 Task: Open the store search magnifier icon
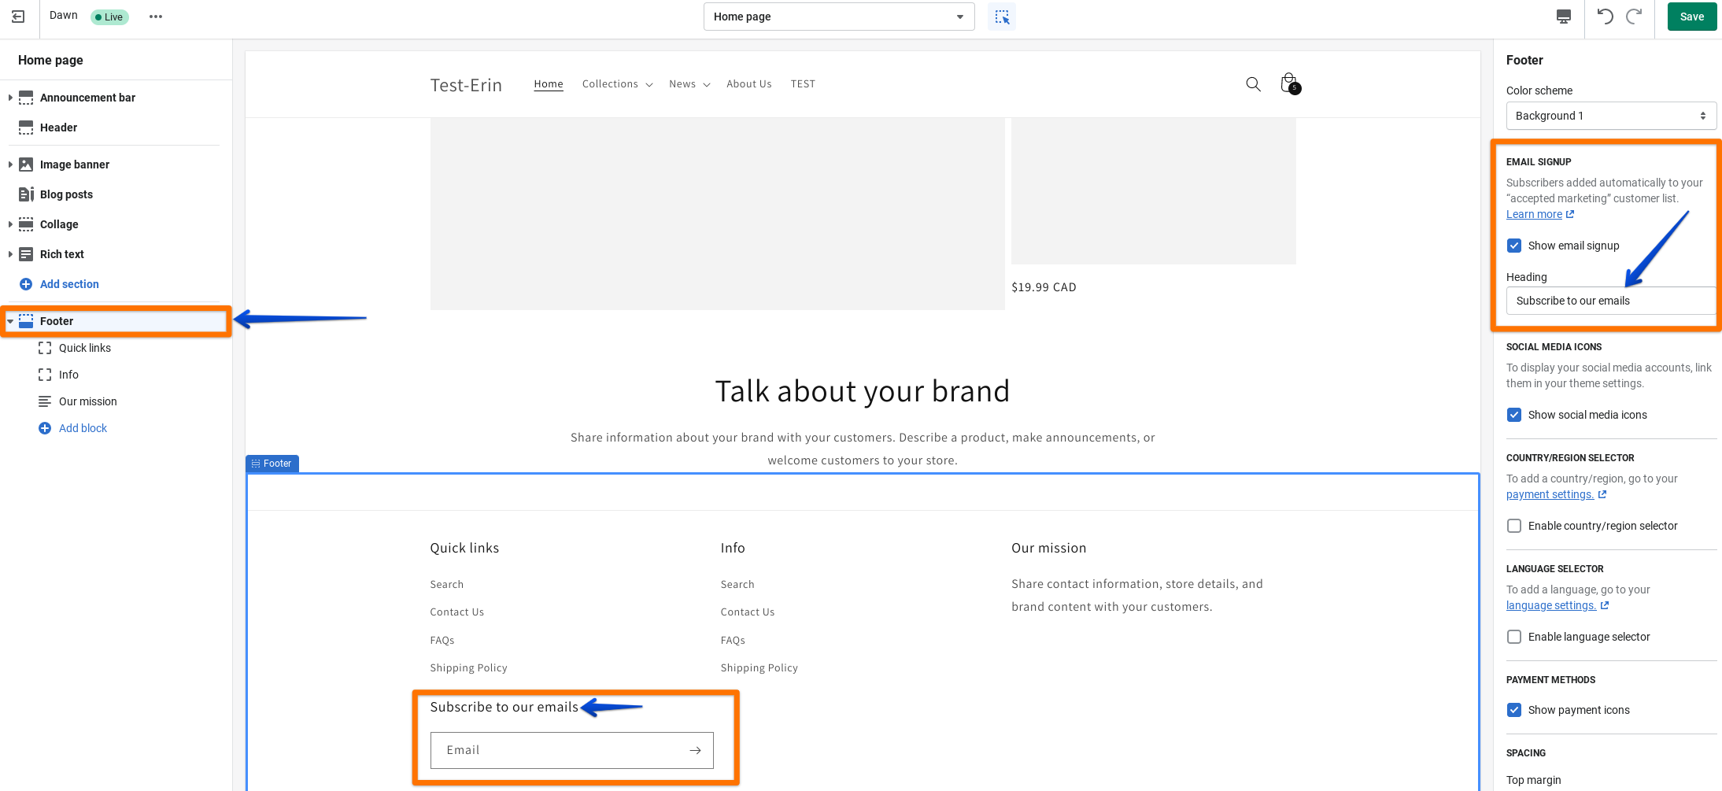[1253, 84]
